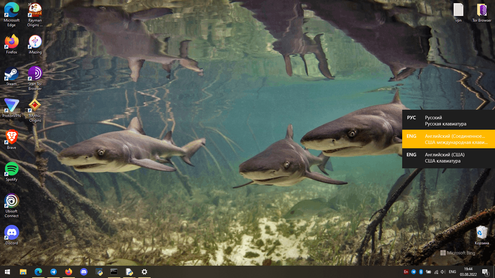The image size is (495, 278).
Task: Click the red En tray icon
Action: (x=406, y=272)
